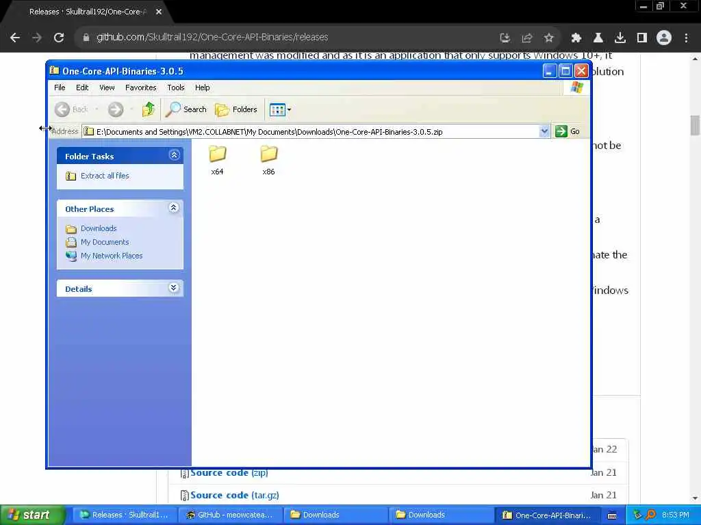Viewport: 701px width, 525px height.
Task: Click the taskbar clock showing 8:53 PM
Action: tap(675, 515)
